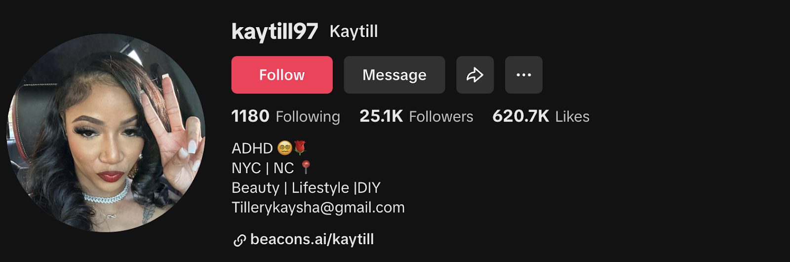Click the red Follow button
The image size is (790, 262).
point(282,75)
